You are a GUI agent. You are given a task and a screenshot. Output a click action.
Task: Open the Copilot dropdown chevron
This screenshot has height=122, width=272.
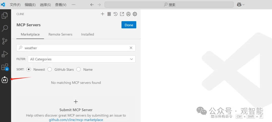click(243, 5)
